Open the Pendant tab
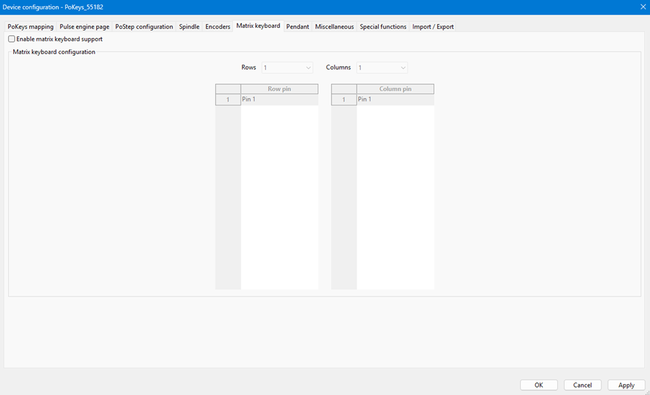 point(297,27)
